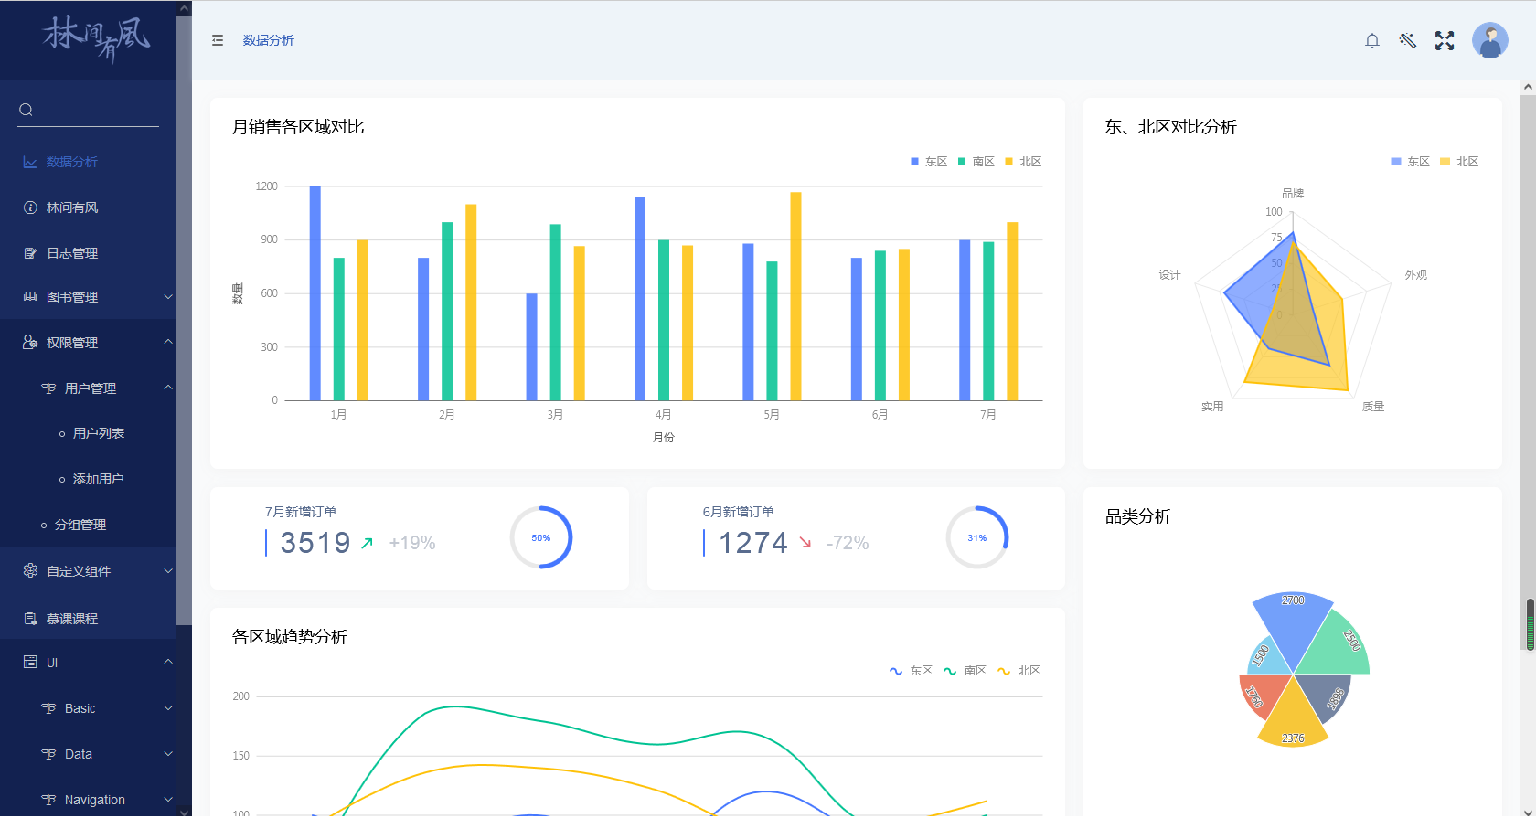Toggle 东区 in radar chart legend
The image size is (1536, 818).
tap(1411, 162)
